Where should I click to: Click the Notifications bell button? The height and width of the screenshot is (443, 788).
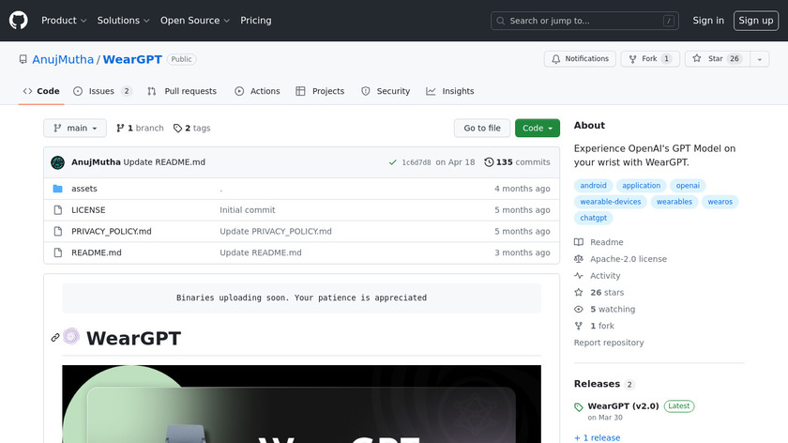(580, 58)
